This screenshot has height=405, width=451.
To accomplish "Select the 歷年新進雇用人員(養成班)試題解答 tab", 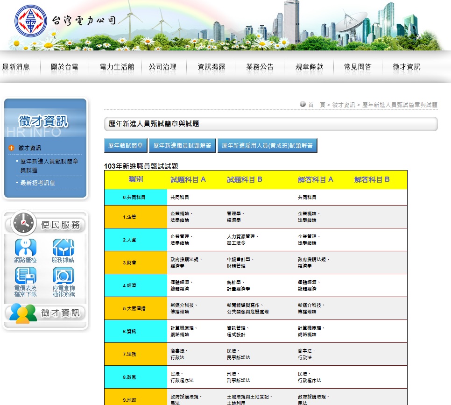I will point(267,145).
